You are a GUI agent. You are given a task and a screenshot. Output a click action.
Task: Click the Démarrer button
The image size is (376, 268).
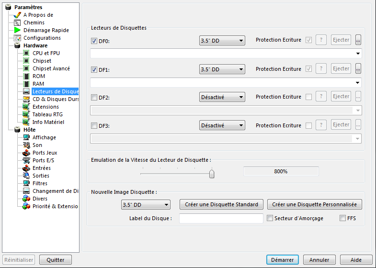coord(282,260)
